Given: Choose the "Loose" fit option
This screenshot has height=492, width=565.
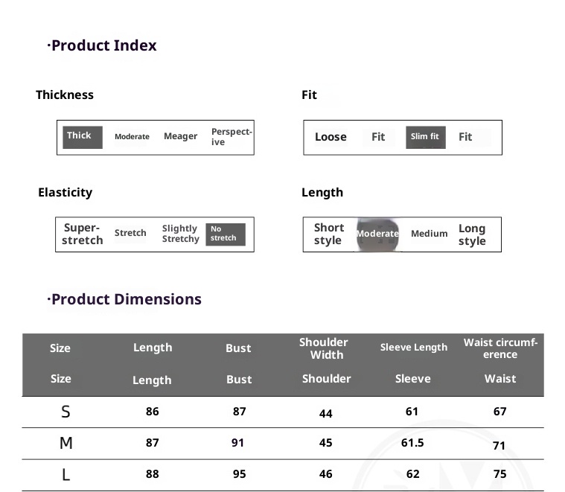Looking at the screenshot, I should (331, 137).
